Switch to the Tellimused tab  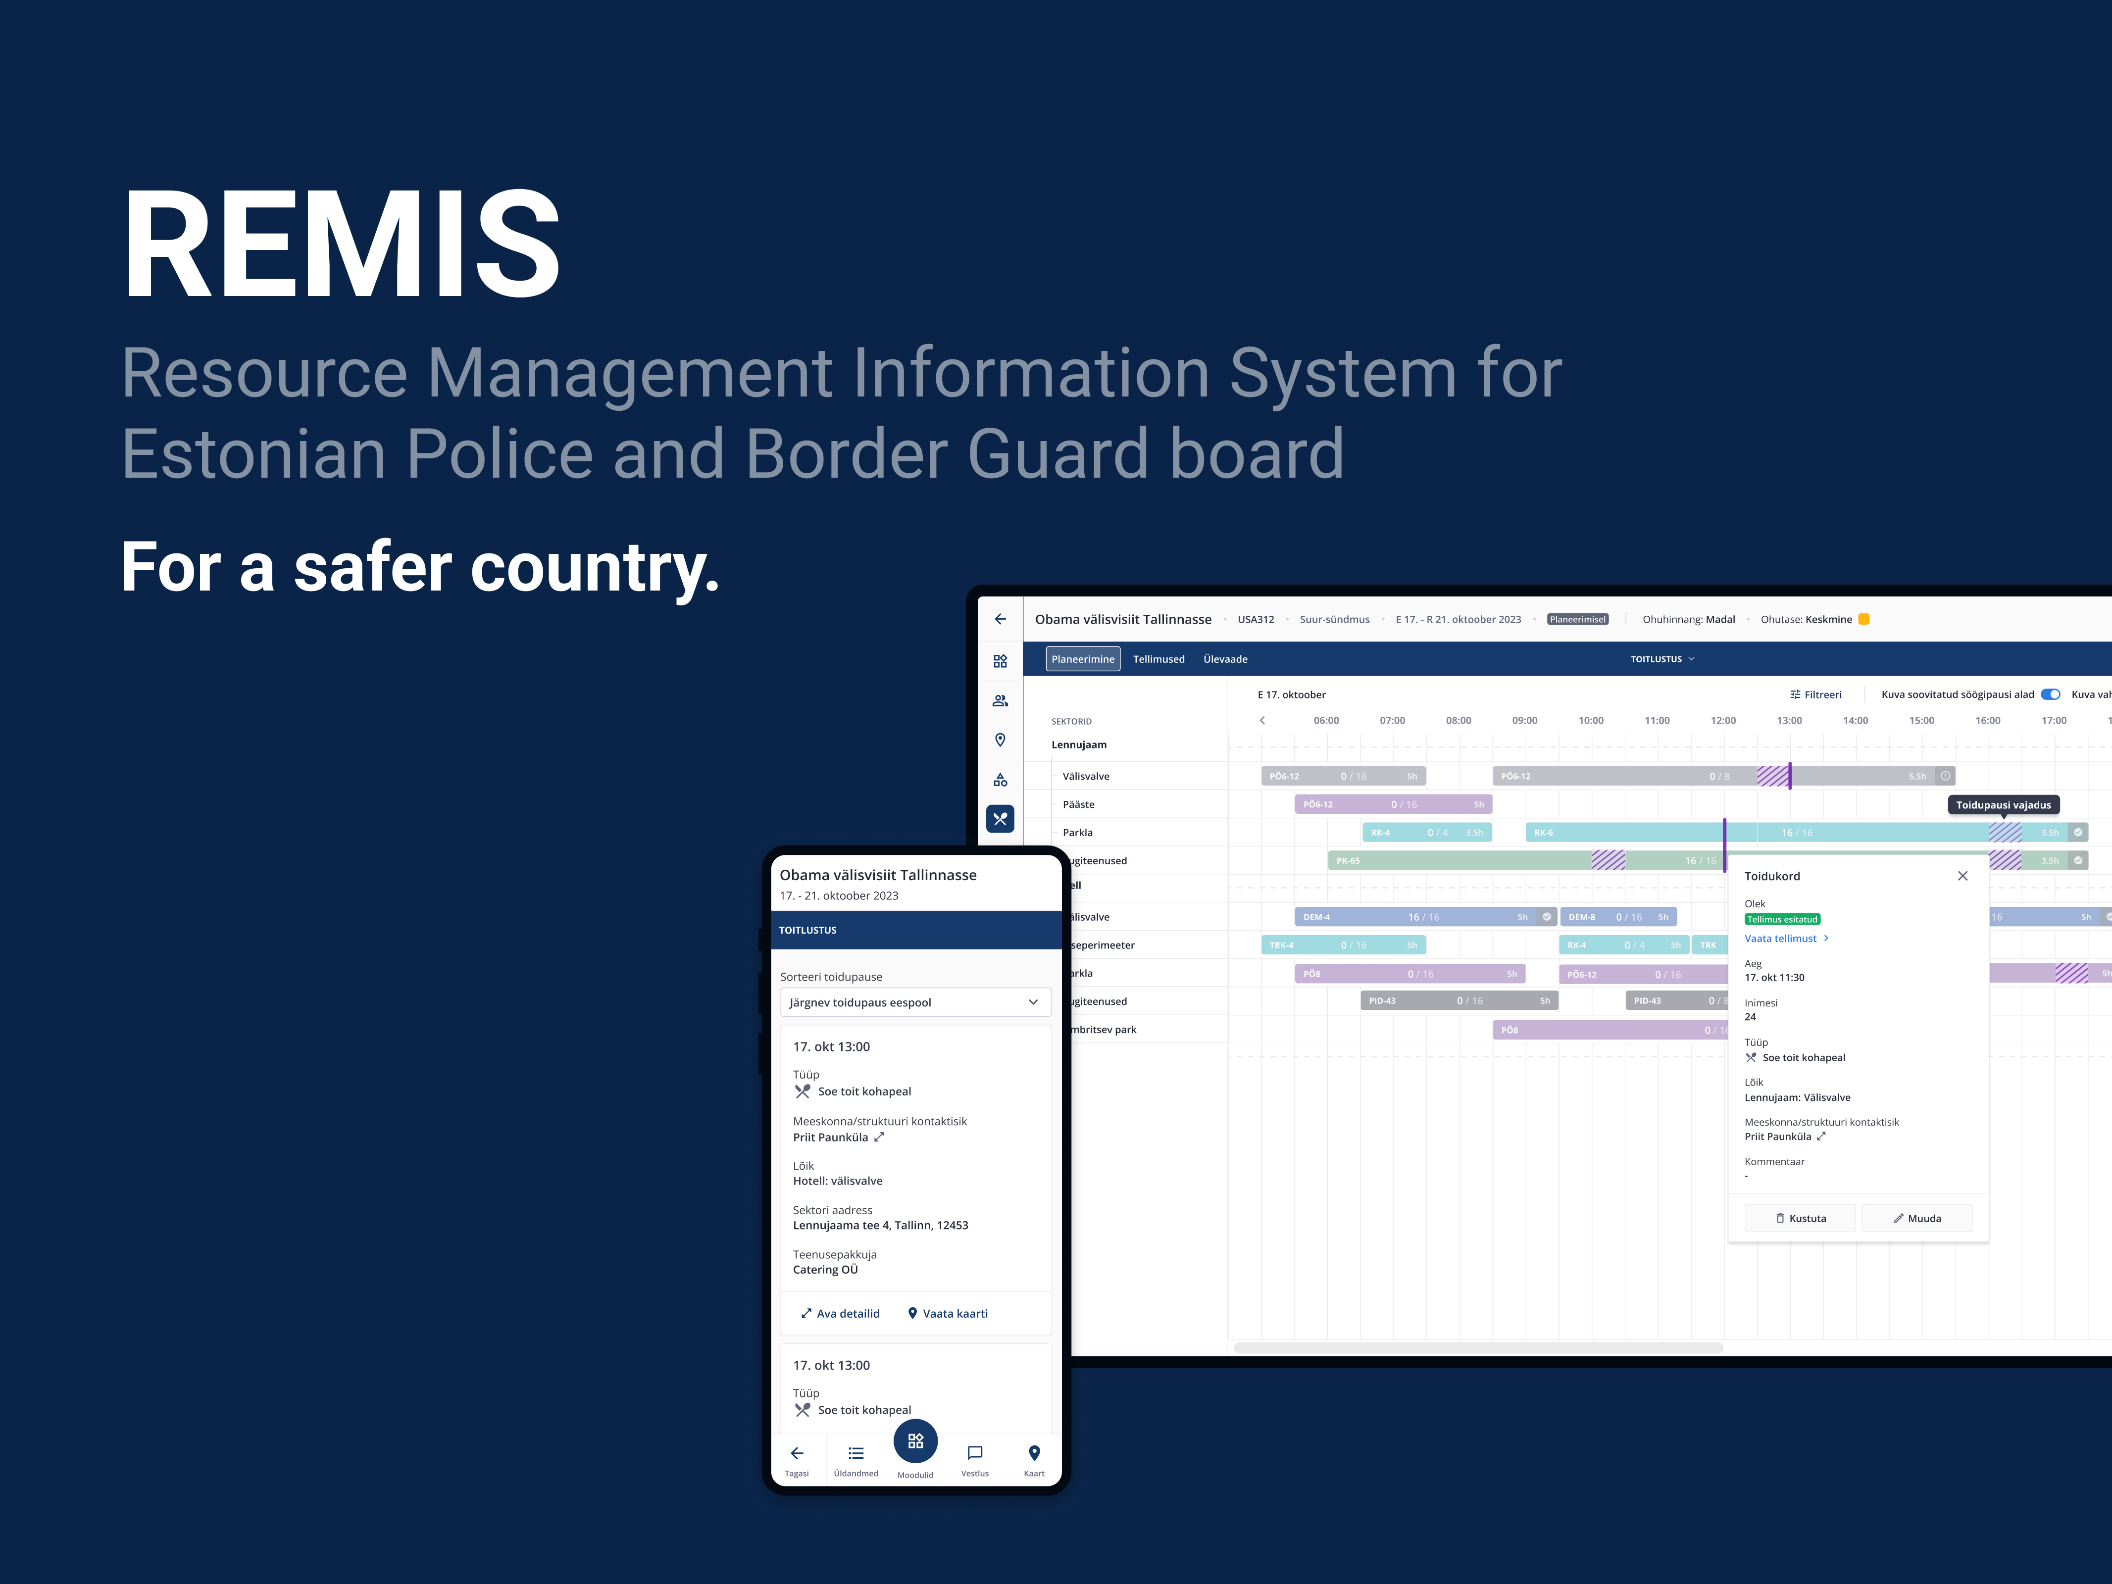click(x=1158, y=659)
